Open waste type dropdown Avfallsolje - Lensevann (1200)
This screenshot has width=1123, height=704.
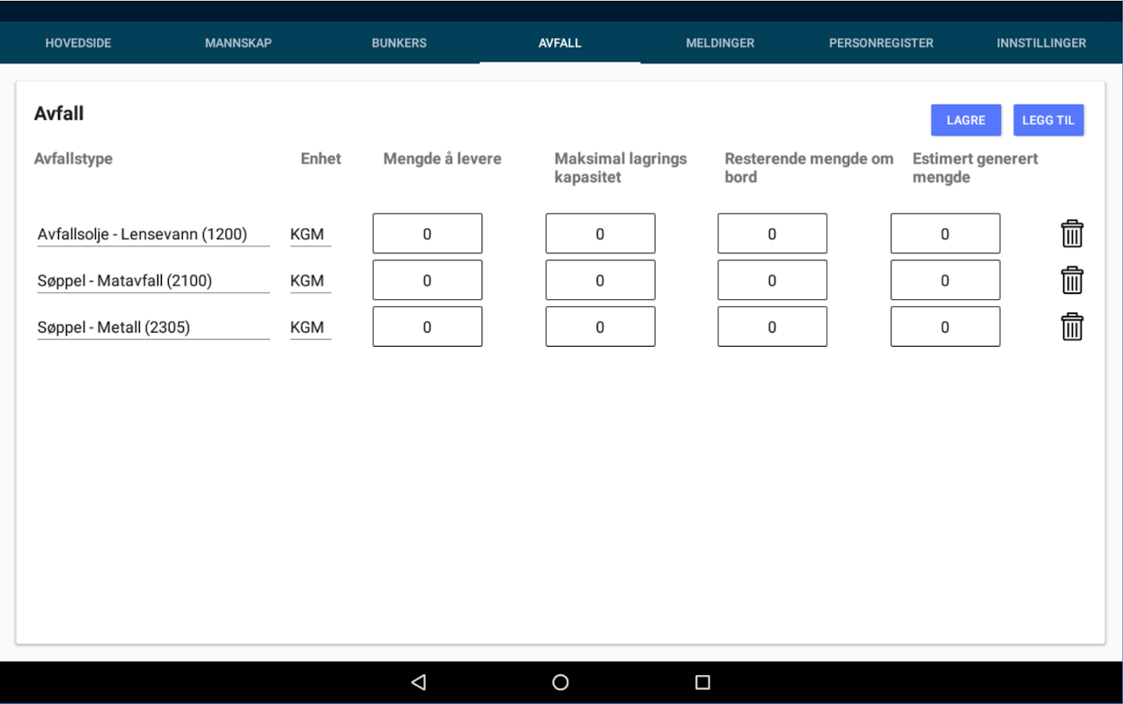[x=153, y=235]
